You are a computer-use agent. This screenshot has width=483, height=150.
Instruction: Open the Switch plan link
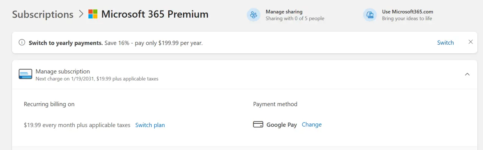pos(150,125)
